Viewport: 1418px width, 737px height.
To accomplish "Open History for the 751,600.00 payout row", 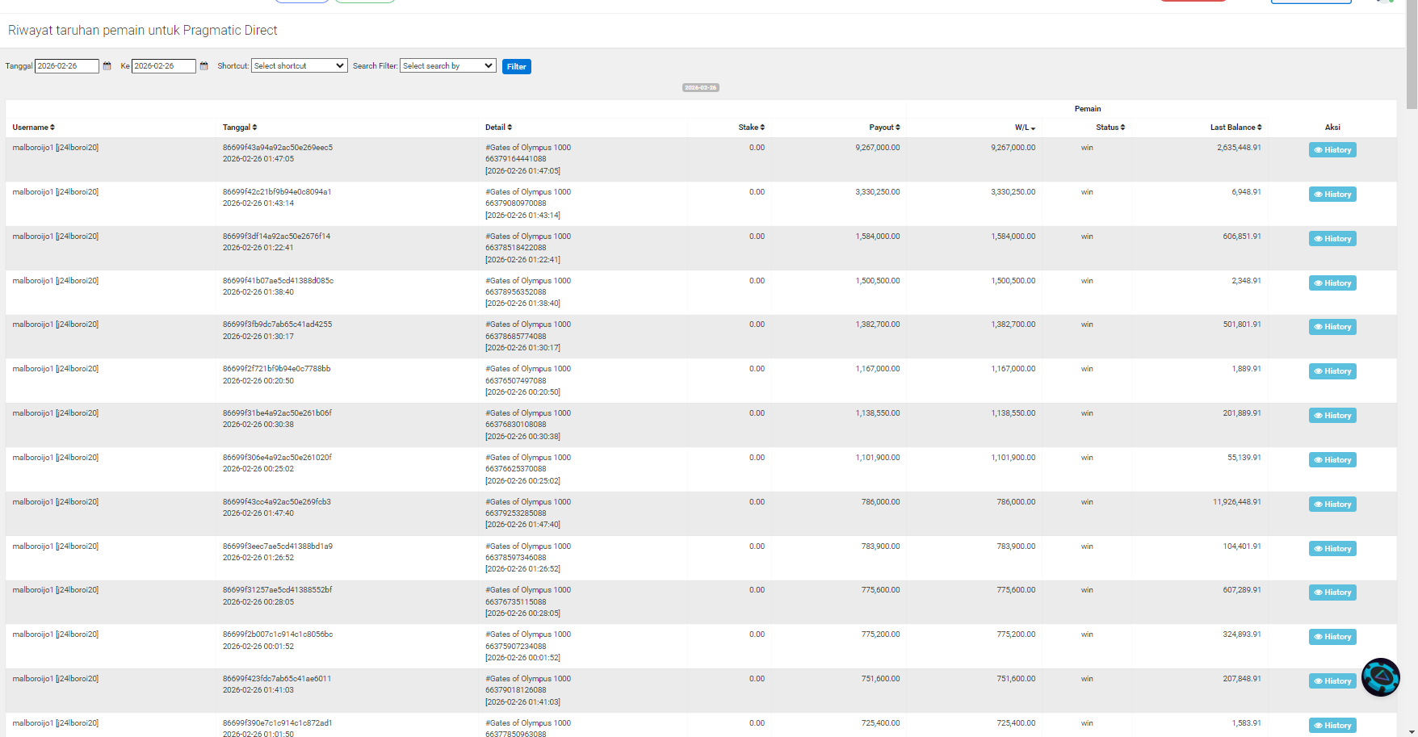I will pyautogui.click(x=1332, y=681).
